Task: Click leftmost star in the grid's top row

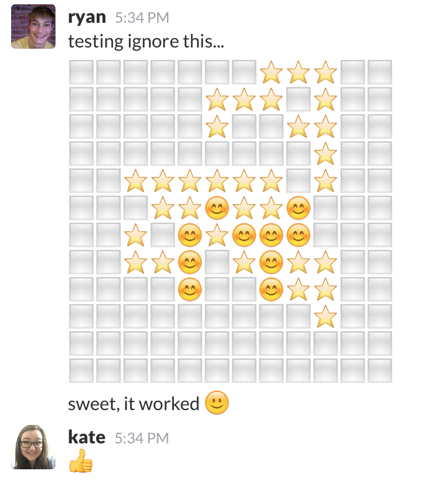Action: [x=271, y=72]
